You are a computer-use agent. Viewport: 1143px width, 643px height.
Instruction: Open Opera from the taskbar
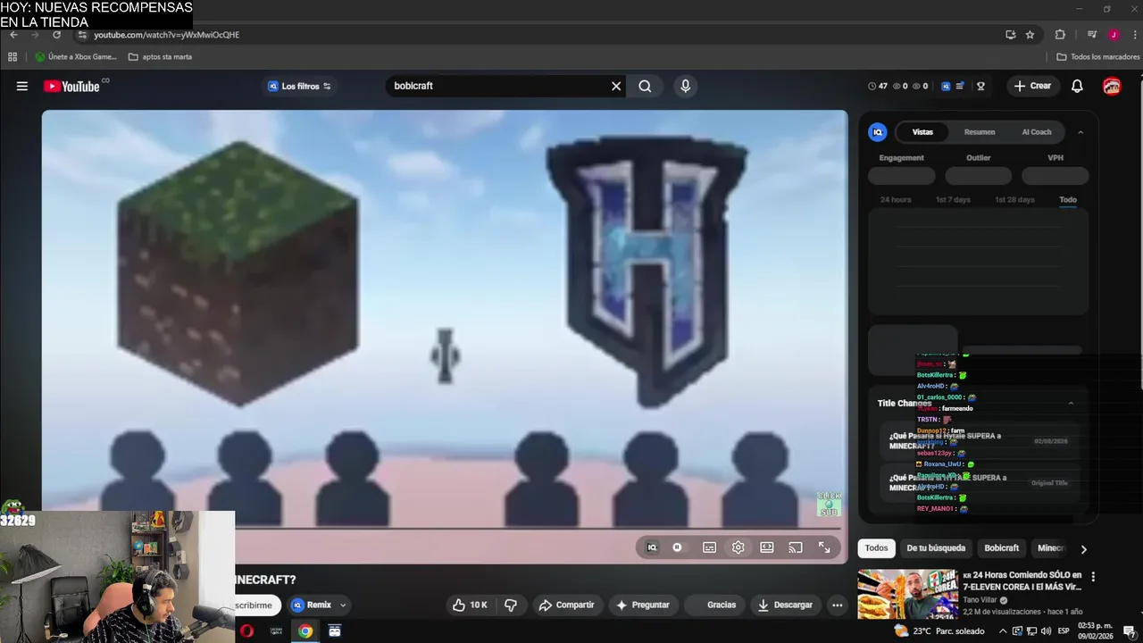coord(246,631)
